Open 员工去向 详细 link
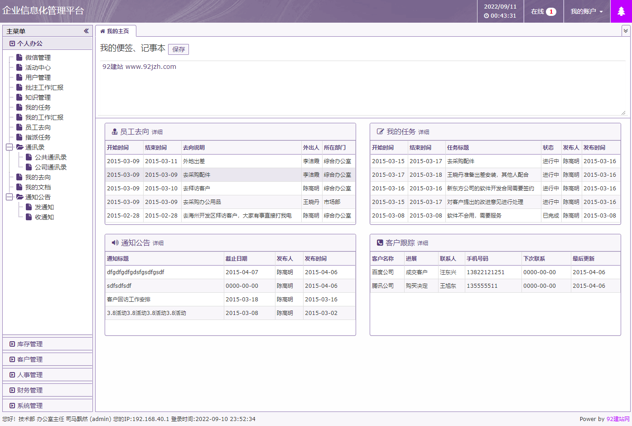The width and height of the screenshot is (632, 426). coord(157,132)
